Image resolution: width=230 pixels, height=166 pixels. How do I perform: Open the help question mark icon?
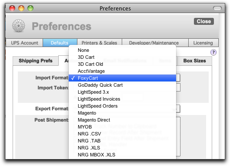213,52
